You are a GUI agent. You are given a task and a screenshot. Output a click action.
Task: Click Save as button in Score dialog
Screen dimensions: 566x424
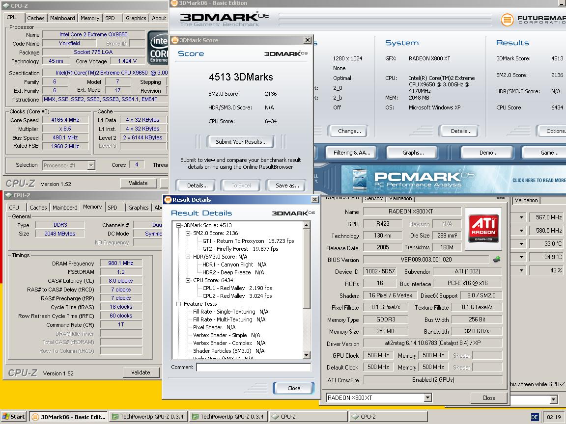(x=287, y=185)
